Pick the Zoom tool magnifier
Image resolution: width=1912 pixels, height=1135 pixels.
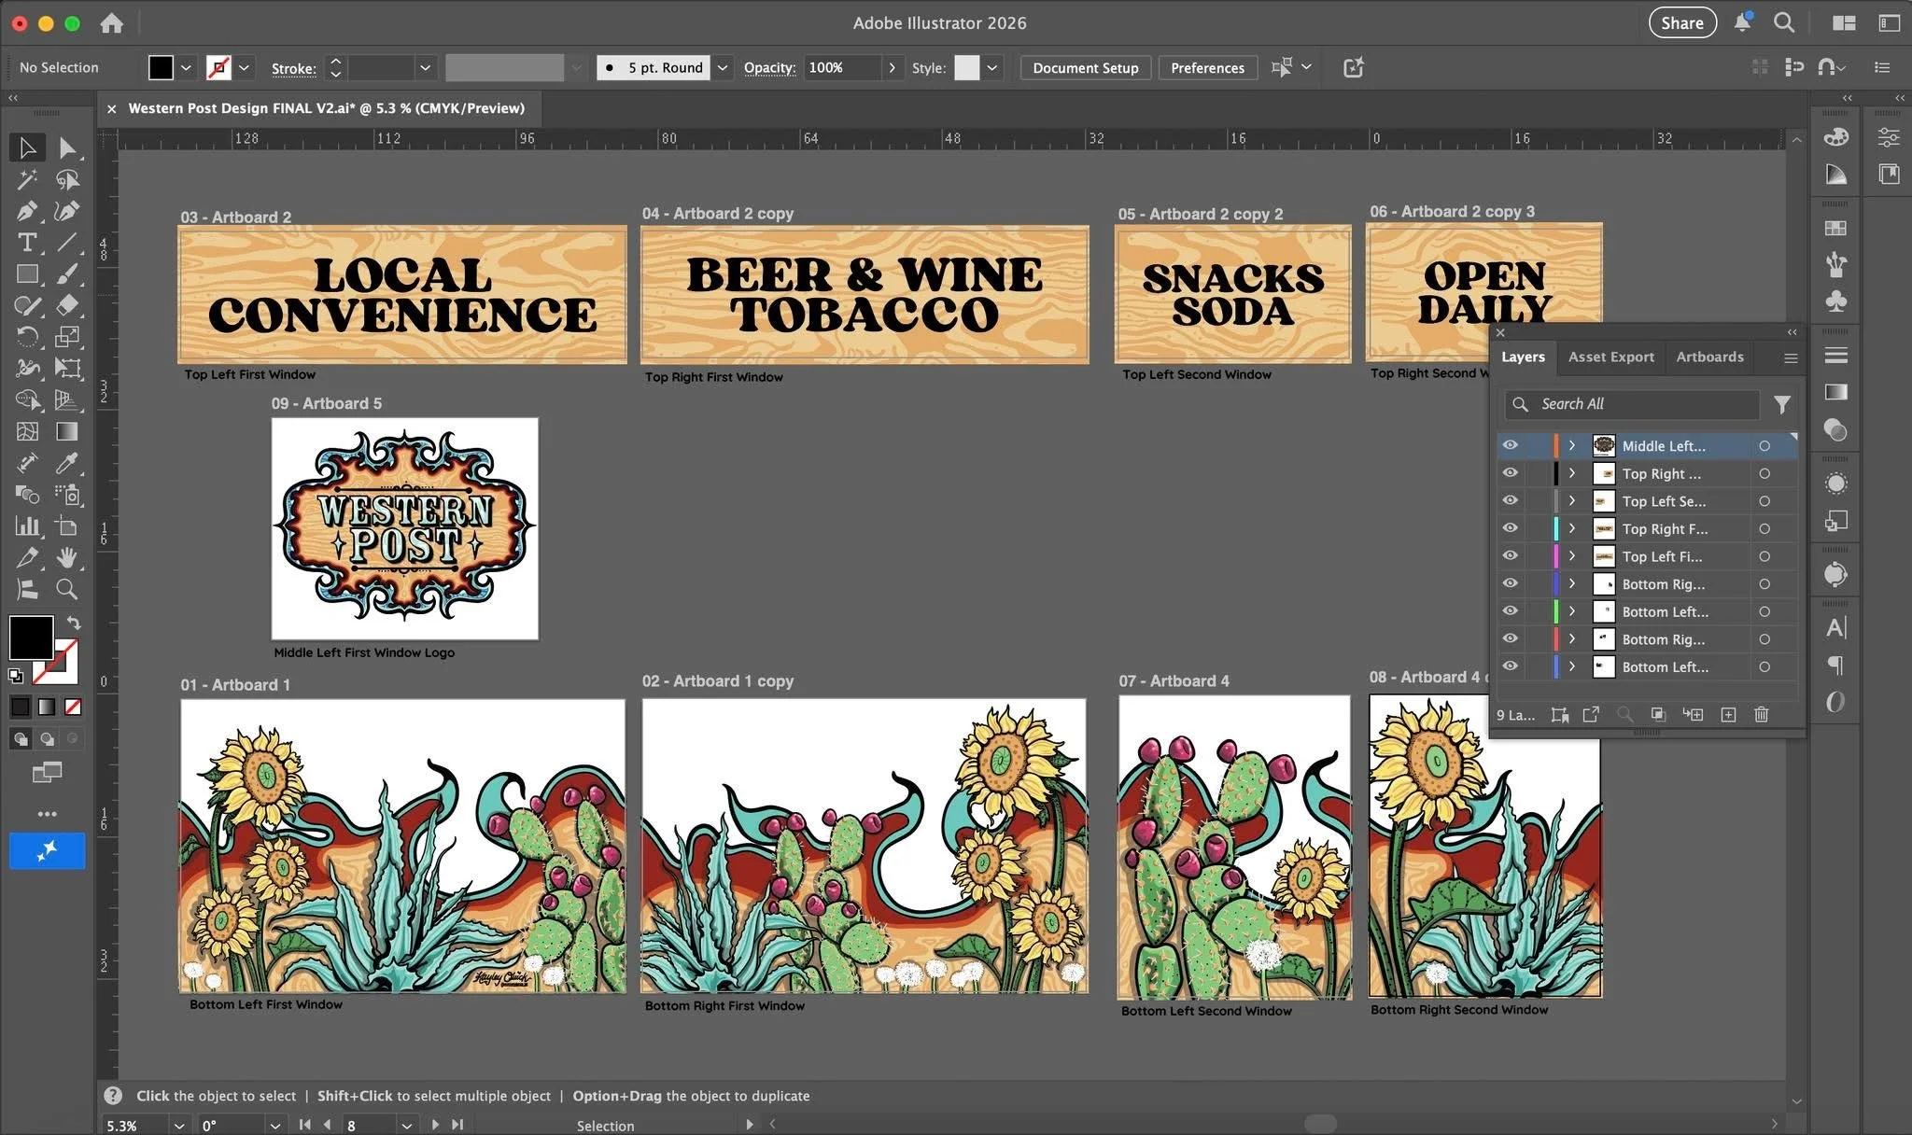tap(66, 589)
